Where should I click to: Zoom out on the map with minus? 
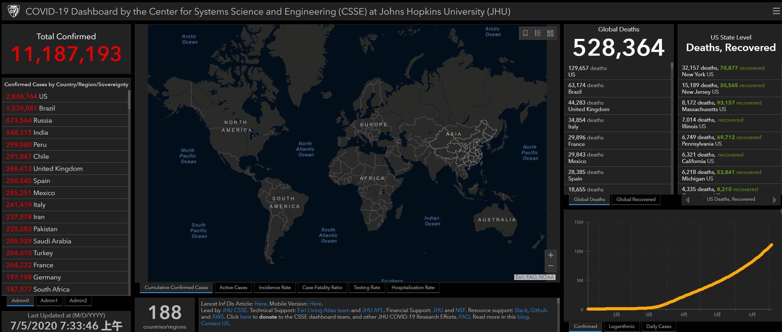[551, 266]
